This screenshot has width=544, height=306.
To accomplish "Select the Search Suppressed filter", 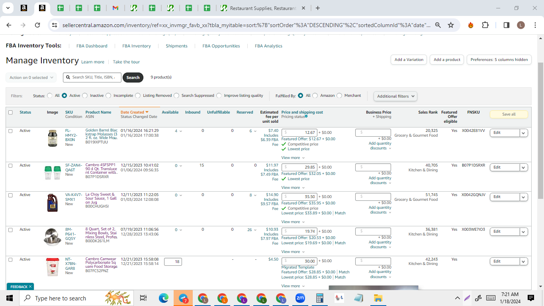I will (176, 96).
